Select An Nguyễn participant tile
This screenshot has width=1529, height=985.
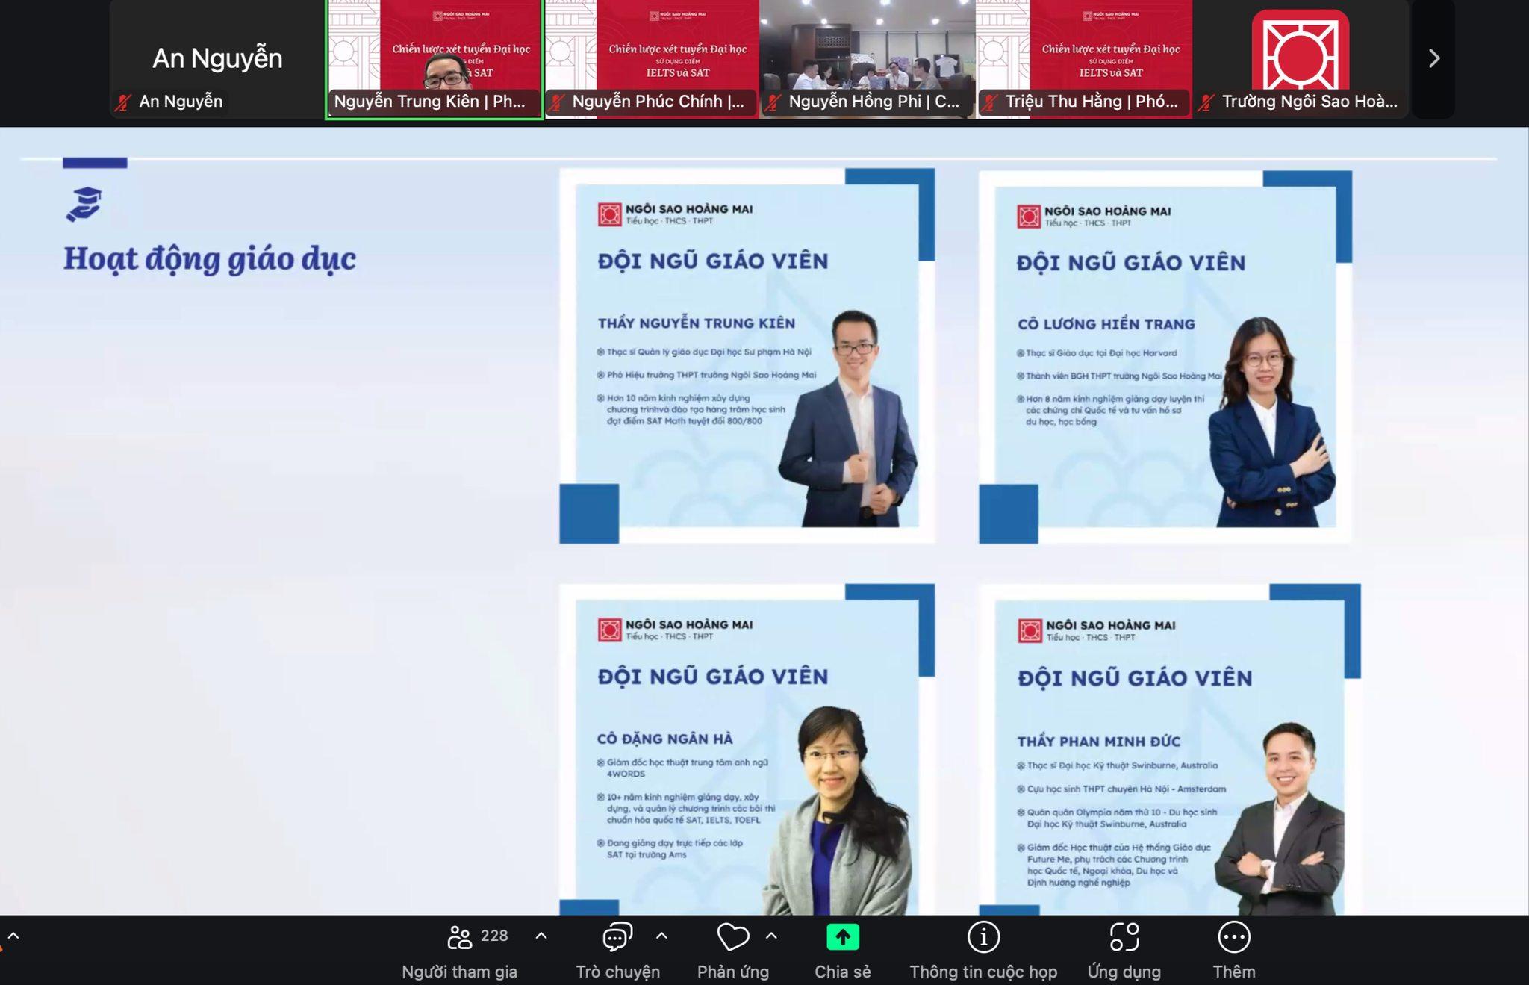tap(217, 59)
